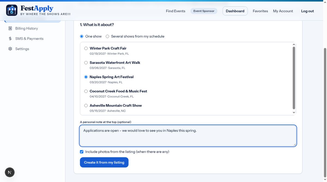Select Asheville Mountain Craft Show radio
This screenshot has width=327, height=182.
click(86, 105)
